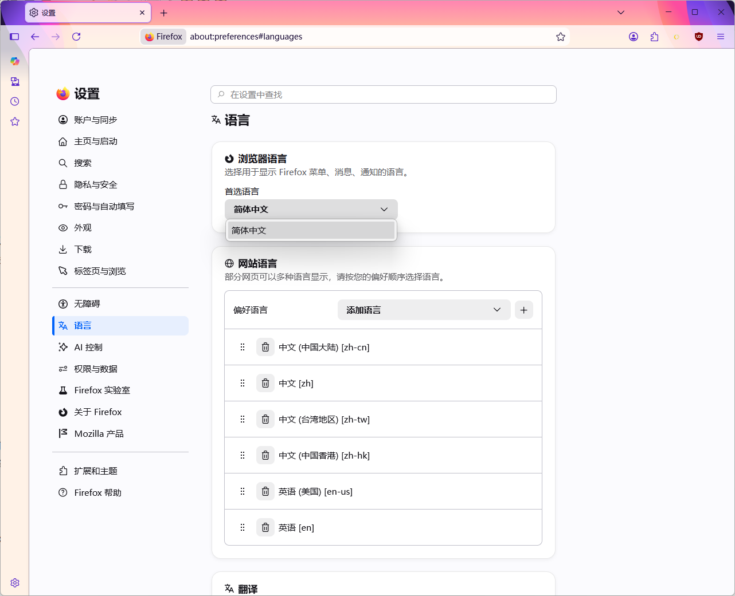Screen dimensions: 735x596
Task: Choose 简体中文 option in dropdown list
Action: coord(311,230)
